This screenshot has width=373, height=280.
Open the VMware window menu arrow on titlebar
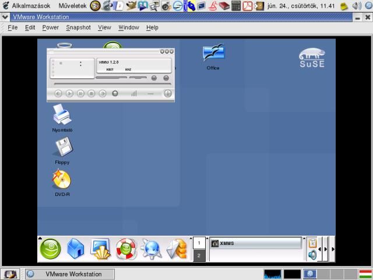tap(5, 17)
